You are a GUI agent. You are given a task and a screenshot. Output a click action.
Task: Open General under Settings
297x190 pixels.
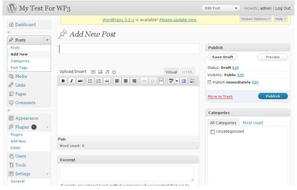pyautogui.click(x=17, y=181)
